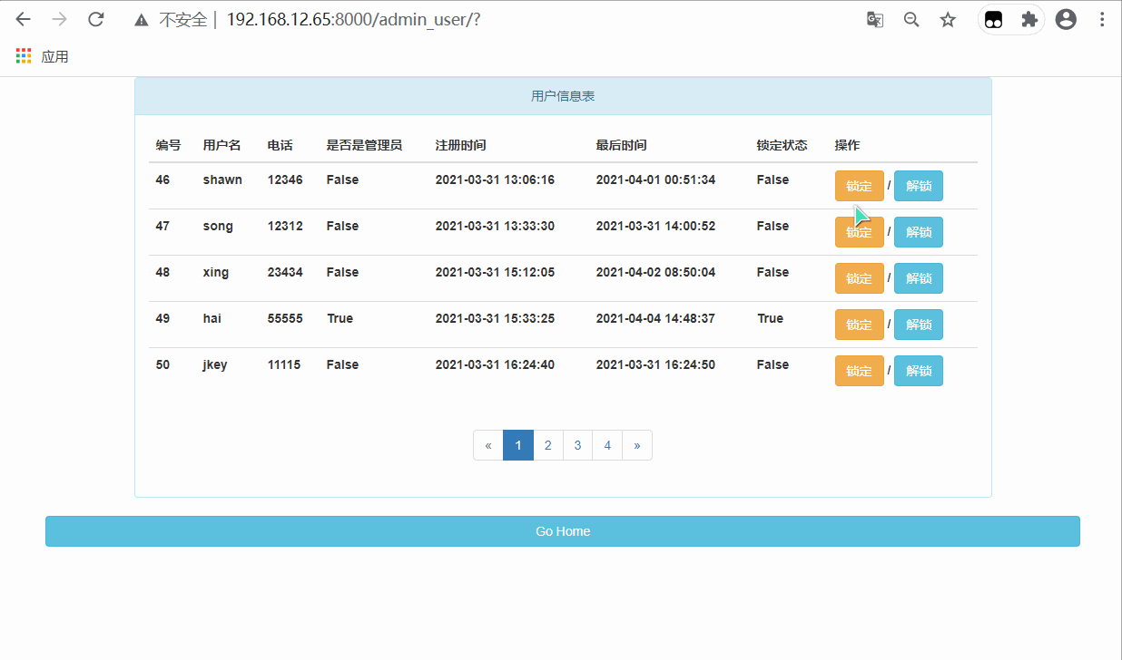This screenshot has height=660, width=1122.
Task: Lock user jkey with 锁定 button
Action: (x=859, y=371)
